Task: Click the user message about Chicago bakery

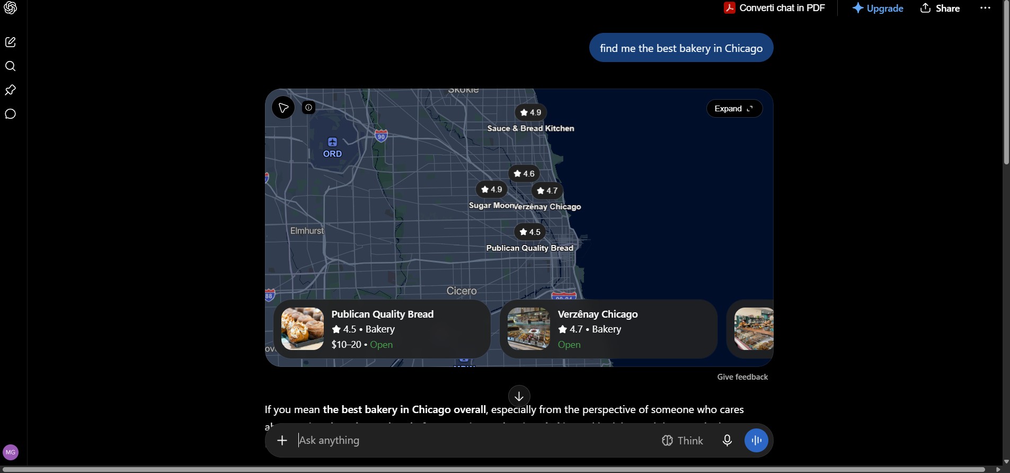Action: 681,48
